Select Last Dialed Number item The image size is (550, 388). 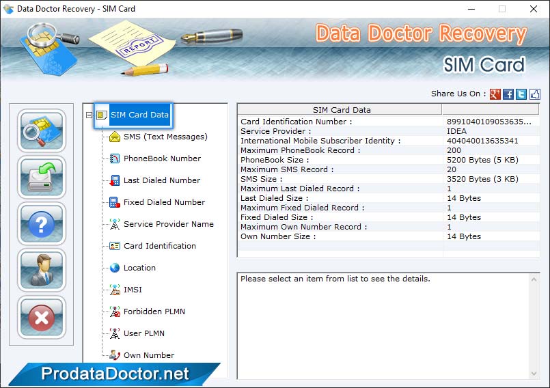pos(162,180)
